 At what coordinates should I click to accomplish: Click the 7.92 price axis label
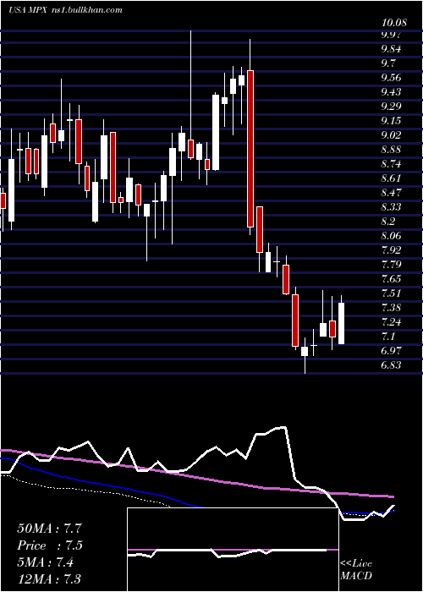[393, 250]
